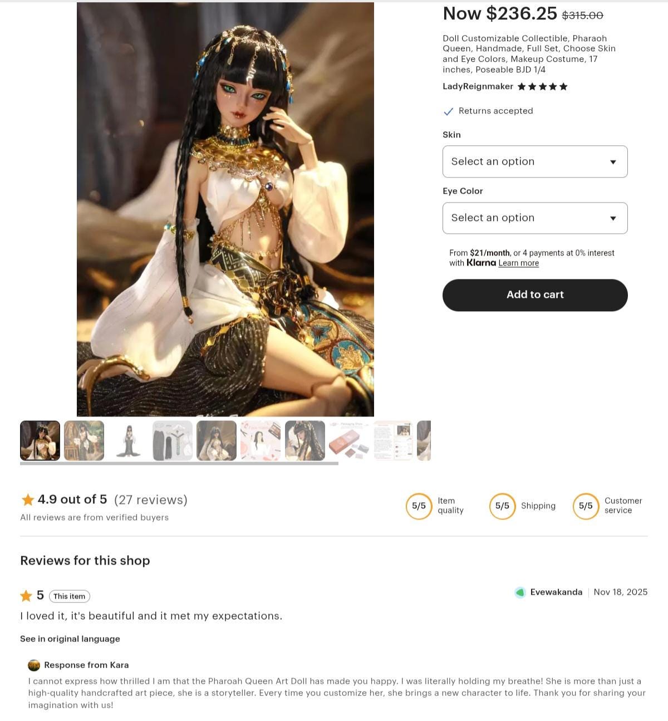Open reviewer Evewakanda's profile
The width and height of the screenshot is (668, 721).
(556, 592)
